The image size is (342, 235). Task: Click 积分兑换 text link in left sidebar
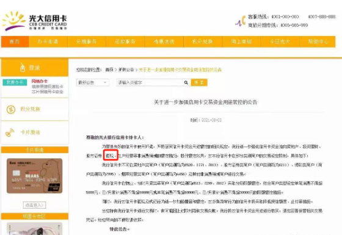[x=30, y=109]
